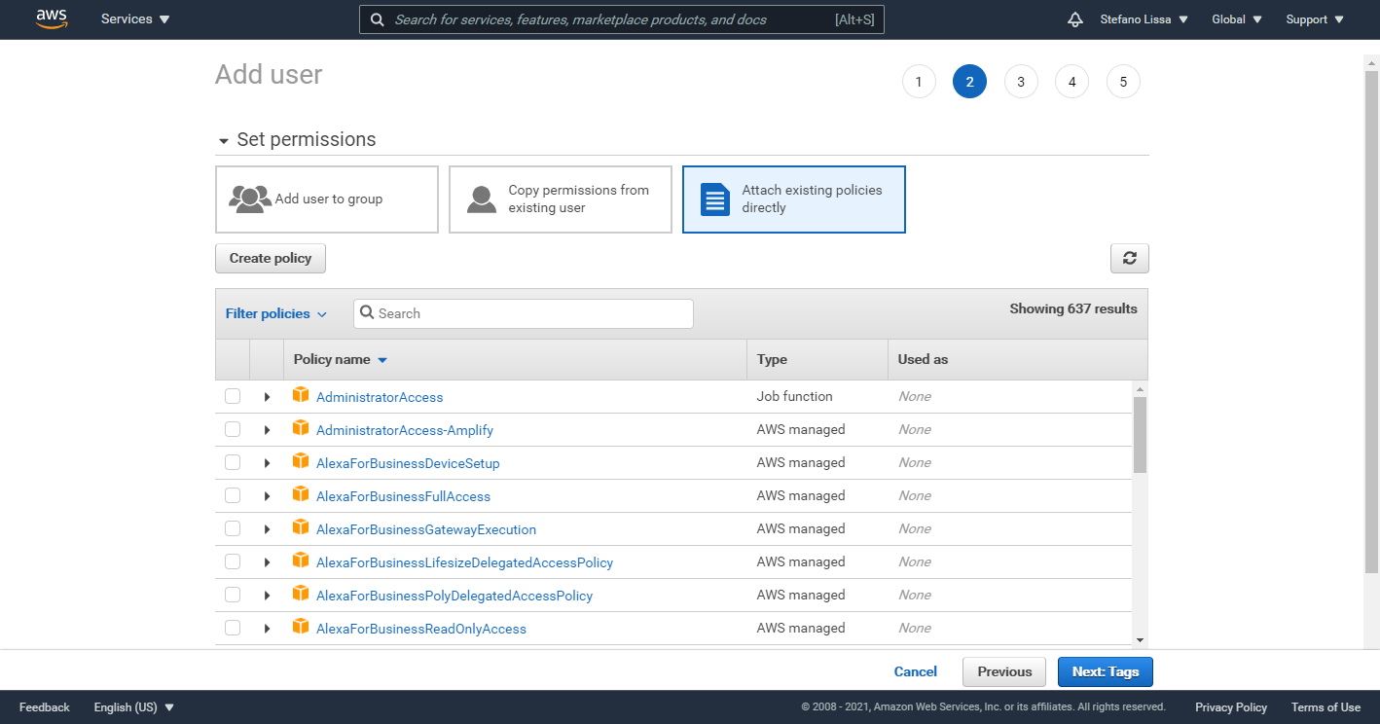Go to wizard step 1

(919, 82)
